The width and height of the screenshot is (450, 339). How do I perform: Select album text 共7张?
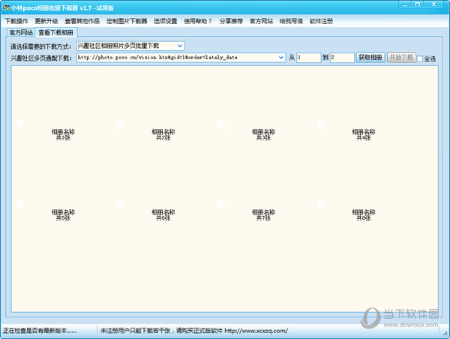point(263,218)
